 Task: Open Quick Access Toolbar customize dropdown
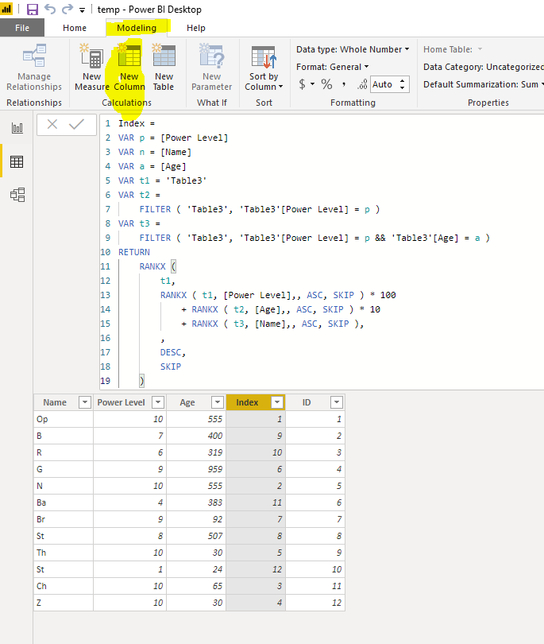82,10
